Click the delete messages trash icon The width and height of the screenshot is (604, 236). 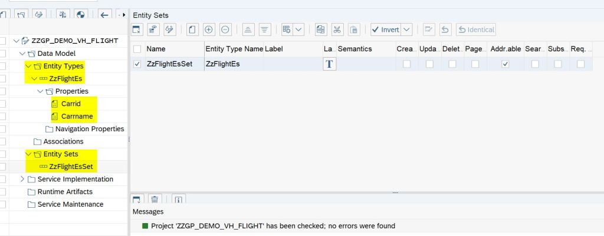click(155, 199)
